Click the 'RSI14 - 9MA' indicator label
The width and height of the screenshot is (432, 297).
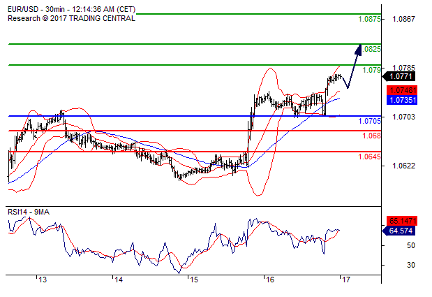pos(29,212)
